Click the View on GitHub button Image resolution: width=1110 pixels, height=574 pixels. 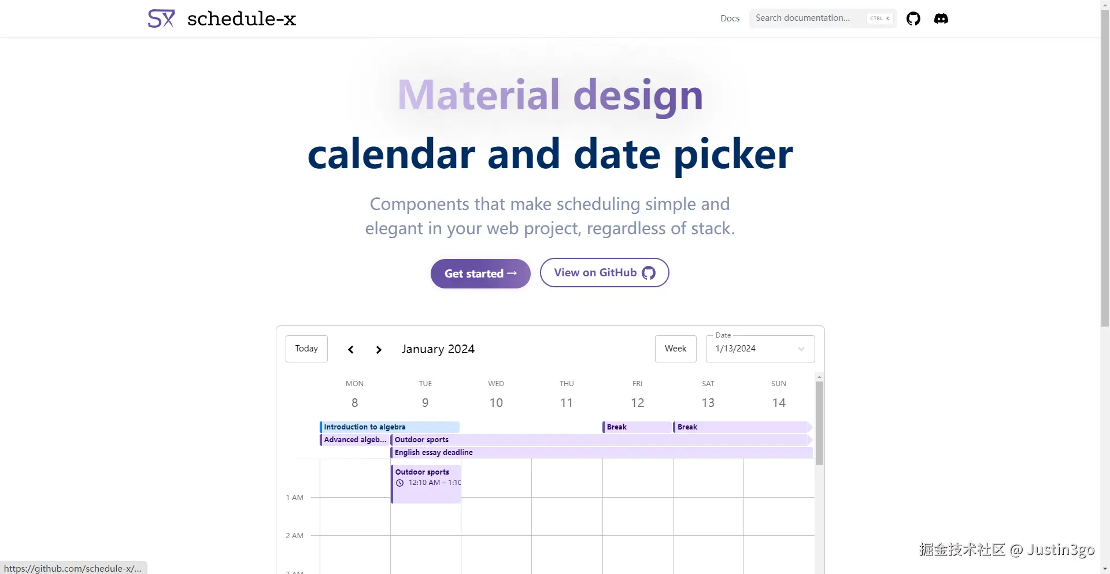[604, 273]
